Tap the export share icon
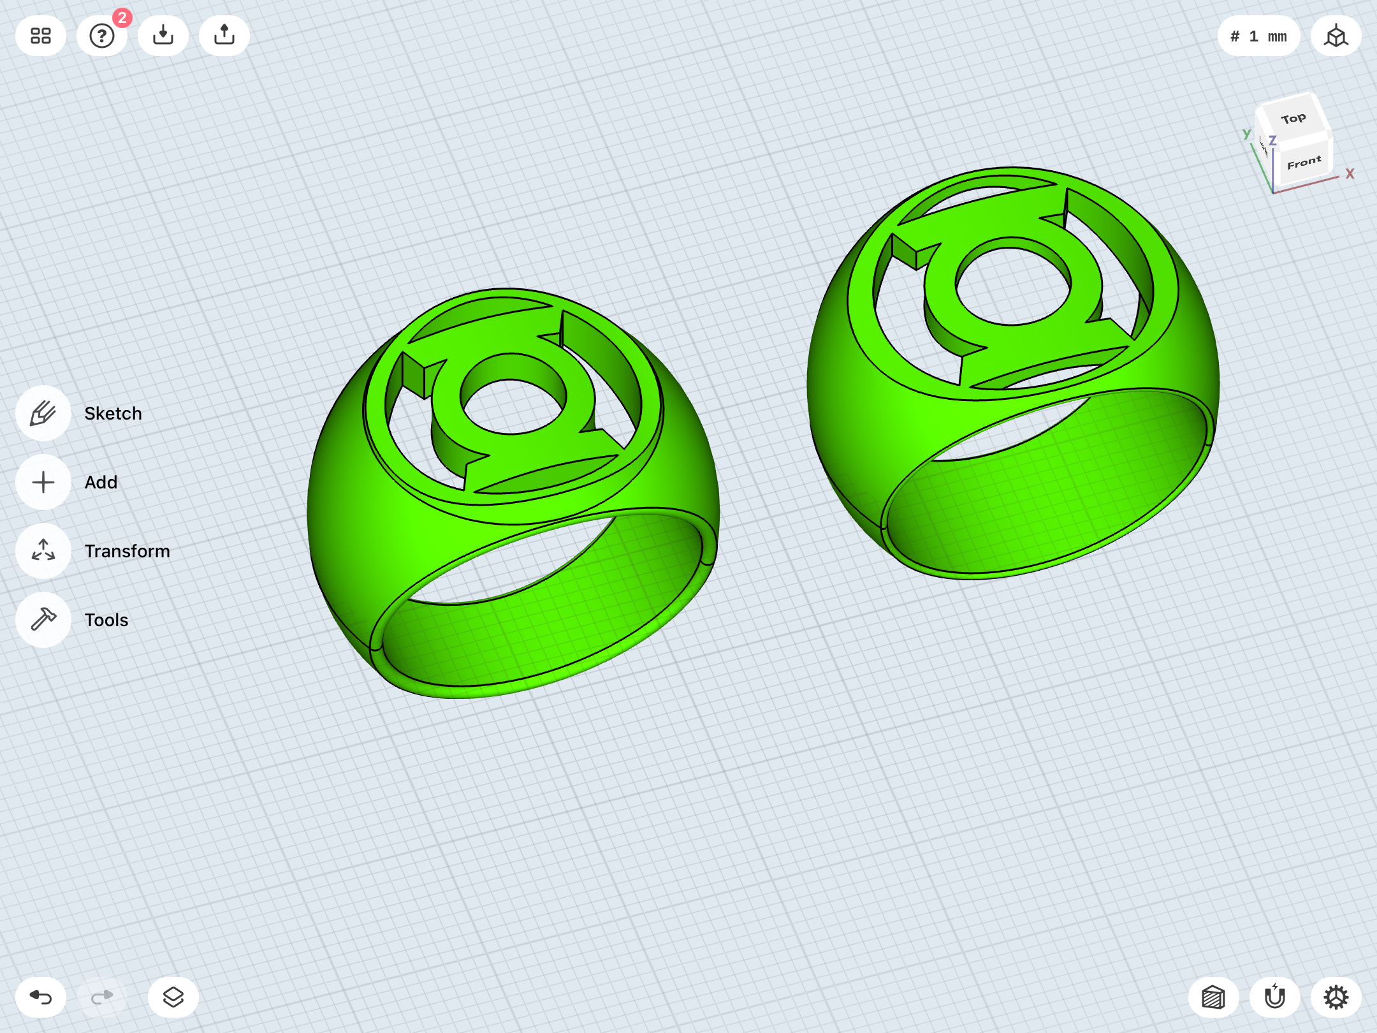Viewport: 1377px width, 1033px height. tap(224, 36)
